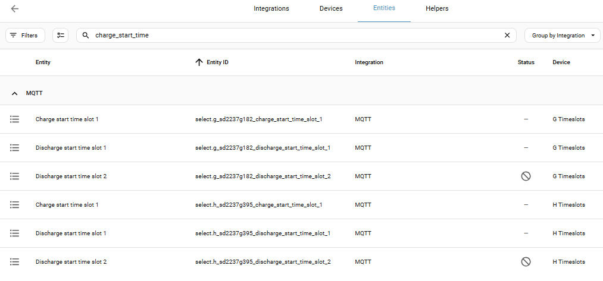Click G Timeslots device in g discharge slot 1 row

pyautogui.click(x=568, y=148)
